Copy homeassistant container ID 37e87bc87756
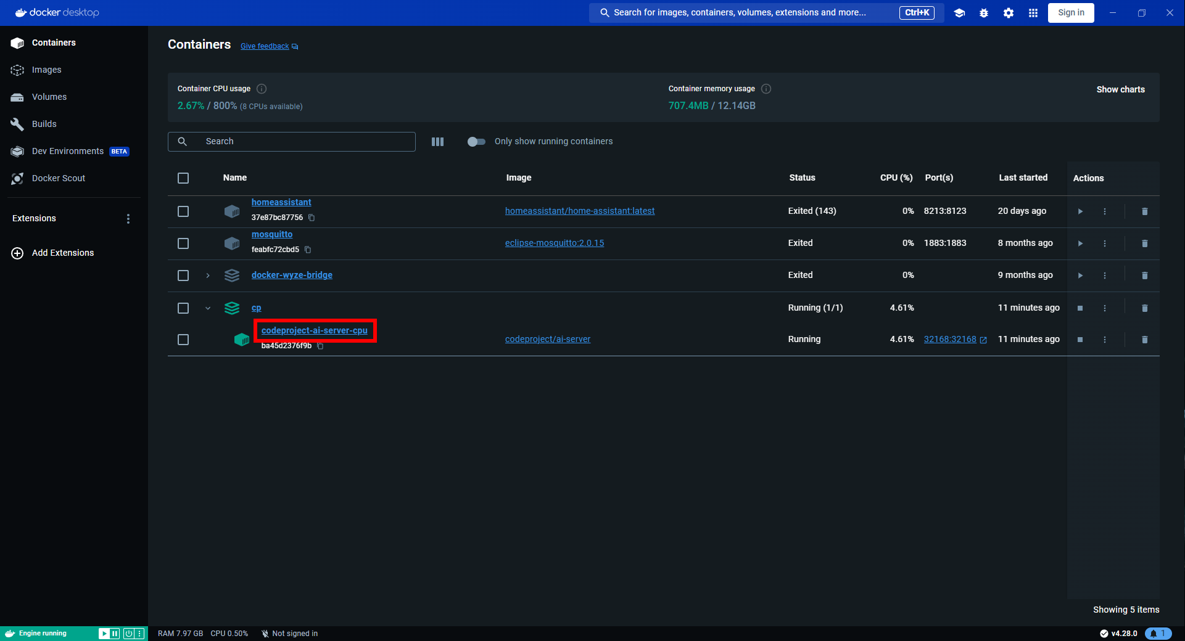The width and height of the screenshot is (1185, 641). [x=312, y=218]
